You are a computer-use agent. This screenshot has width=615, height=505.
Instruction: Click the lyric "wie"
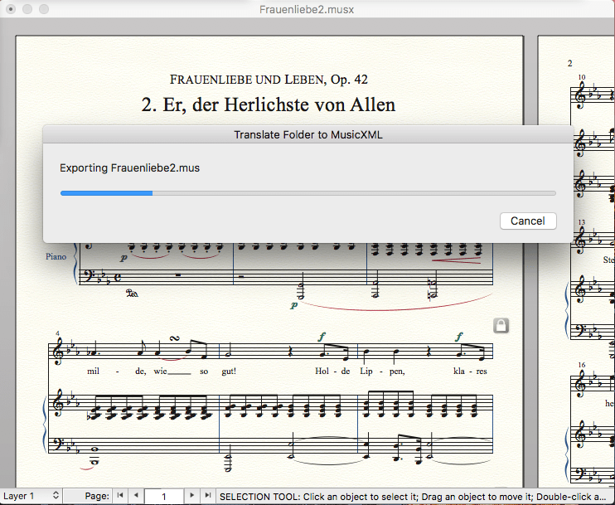tap(160, 371)
